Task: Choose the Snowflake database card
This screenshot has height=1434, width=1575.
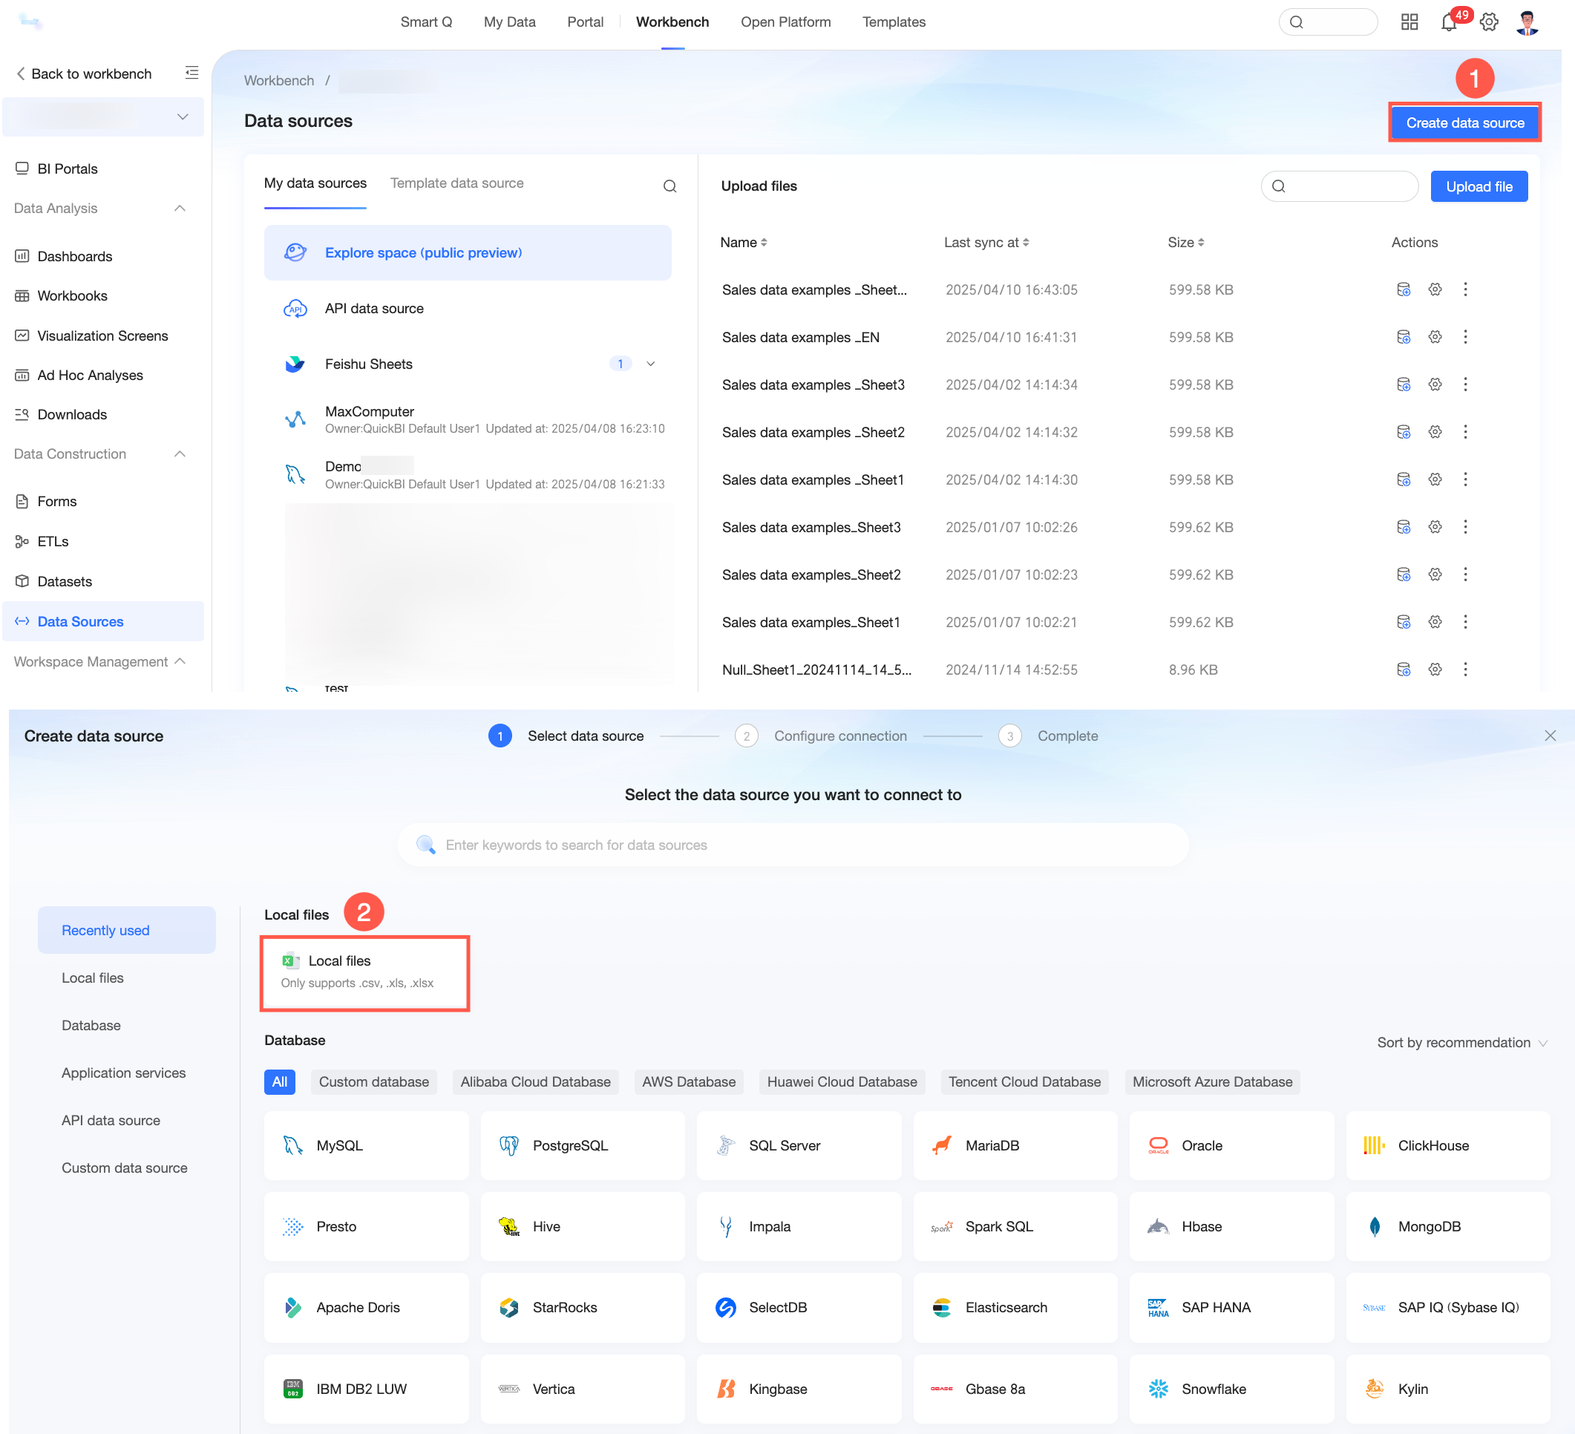Action: click(x=1231, y=1389)
